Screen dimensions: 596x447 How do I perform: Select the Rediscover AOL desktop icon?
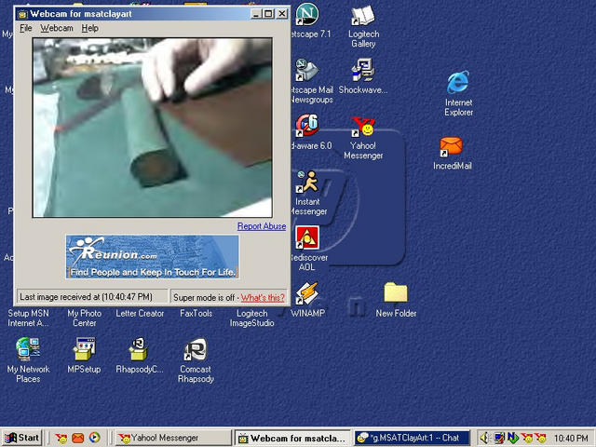[x=307, y=237]
